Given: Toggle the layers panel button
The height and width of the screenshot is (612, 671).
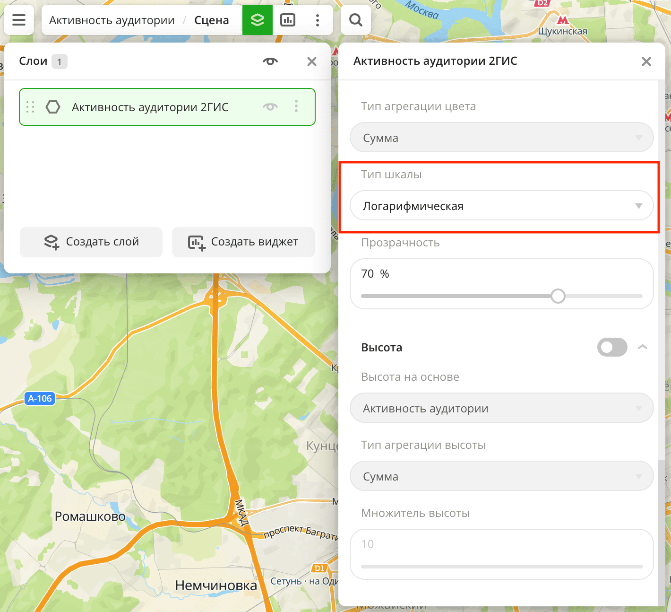Looking at the screenshot, I should coord(257,20).
